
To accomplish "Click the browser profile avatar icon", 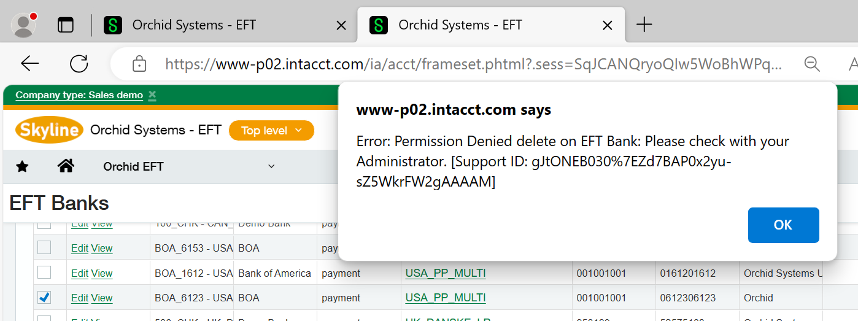I will click(24, 25).
